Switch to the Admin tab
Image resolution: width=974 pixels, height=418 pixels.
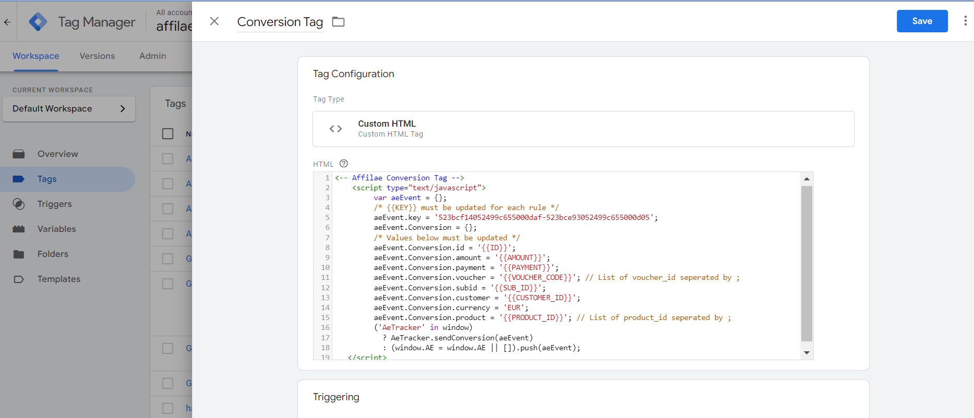[x=152, y=56]
